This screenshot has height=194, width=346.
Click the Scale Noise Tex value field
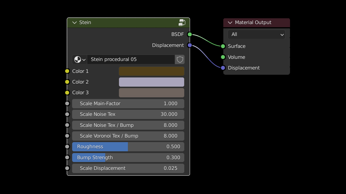pyautogui.click(x=128, y=114)
